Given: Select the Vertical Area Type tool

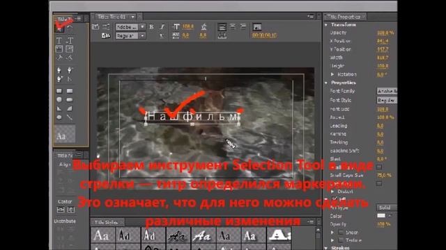Looking at the screenshot, I should coord(70,49).
